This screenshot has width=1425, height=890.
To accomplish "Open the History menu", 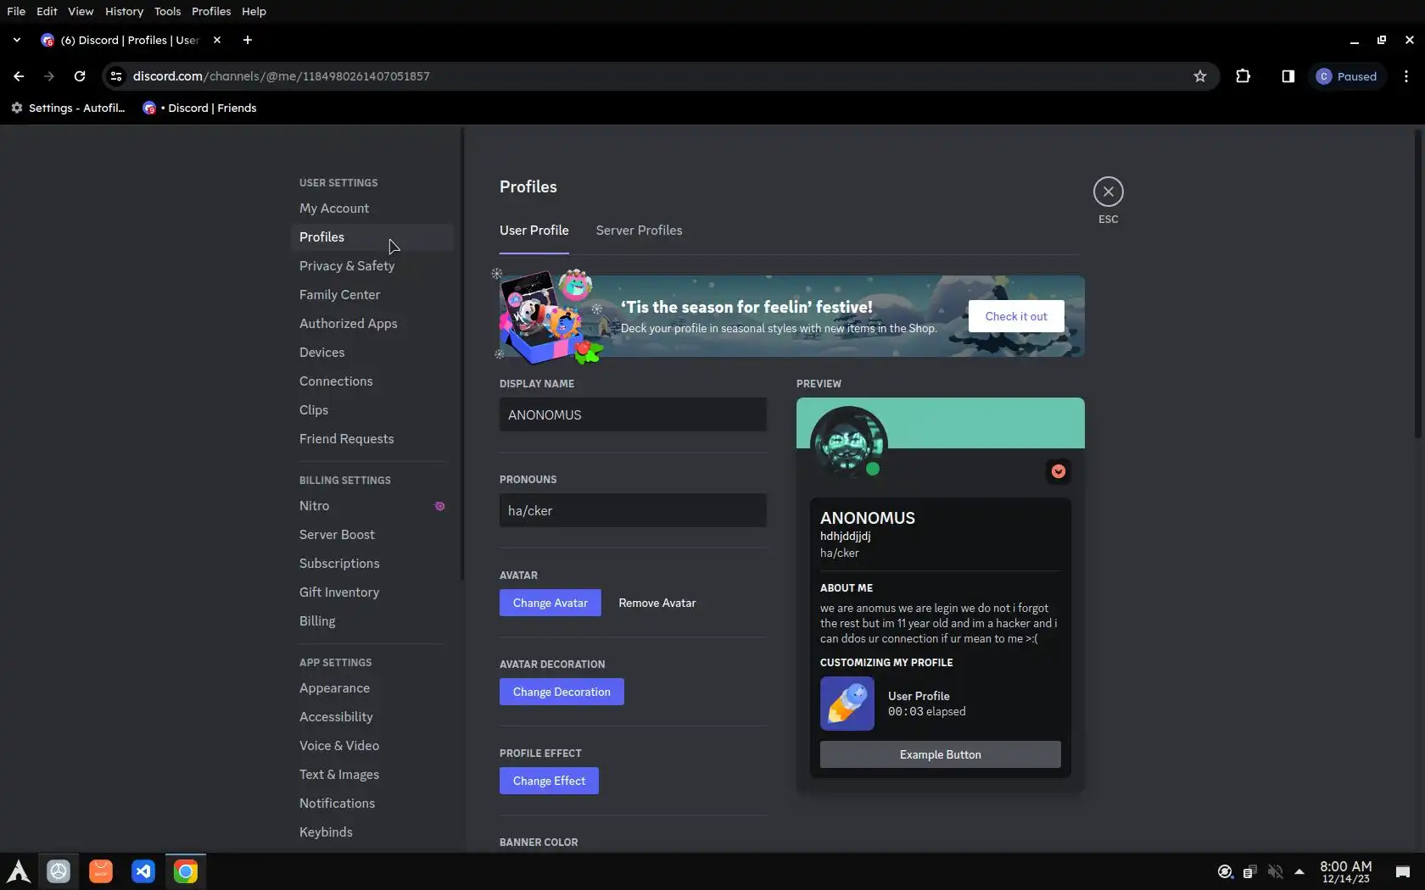I will (124, 11).
